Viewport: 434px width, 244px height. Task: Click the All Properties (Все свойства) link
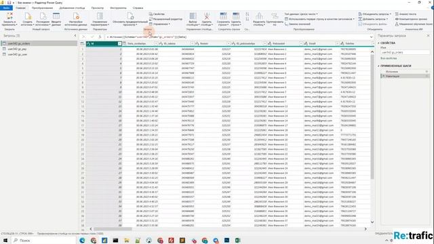(x=389, y=58)
